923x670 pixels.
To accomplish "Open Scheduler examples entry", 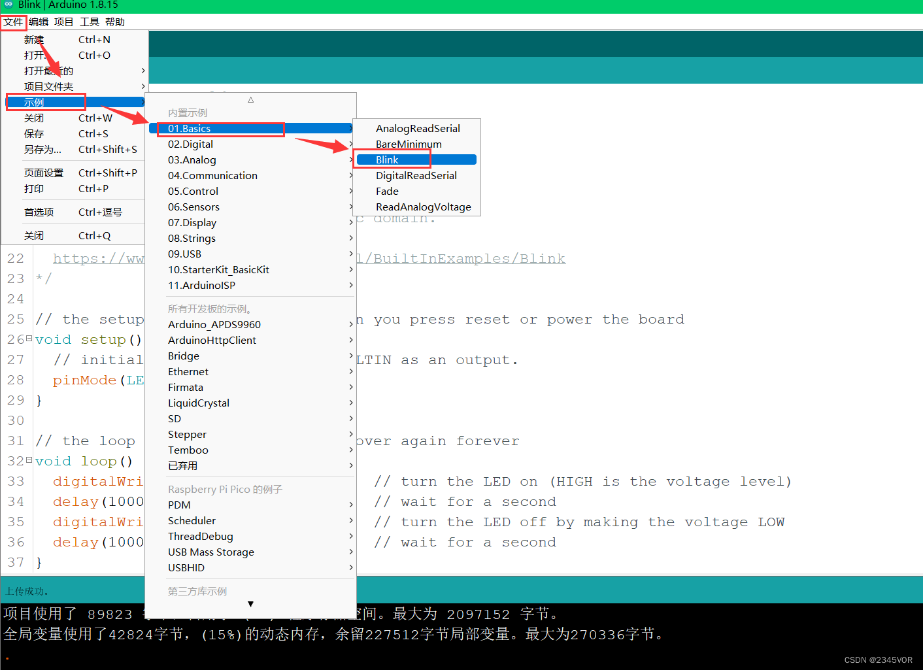I will pos(251,520).
